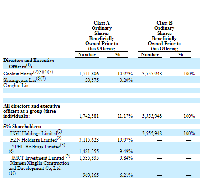The image size is (200, 182).
Task: Select the Directors and Executive Officers heading
Action: pyautogui.click(x=29, y=63)
